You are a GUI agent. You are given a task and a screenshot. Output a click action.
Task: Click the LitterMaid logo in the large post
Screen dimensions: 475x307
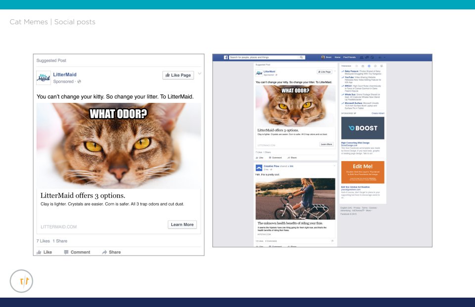tap(44, 78)
